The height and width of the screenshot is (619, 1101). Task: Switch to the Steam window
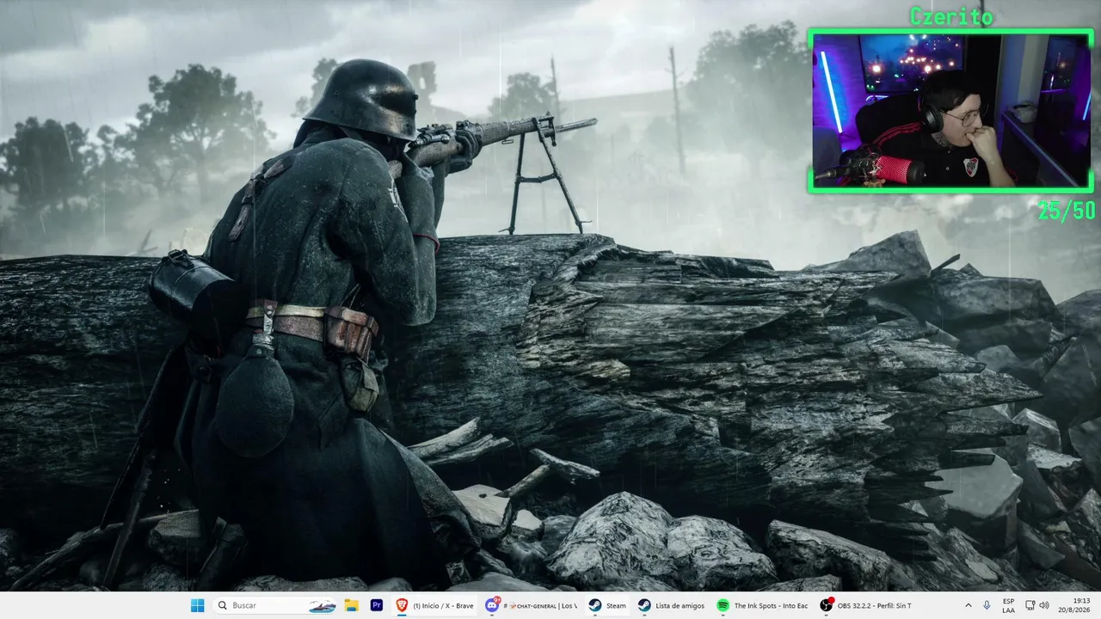607,605
